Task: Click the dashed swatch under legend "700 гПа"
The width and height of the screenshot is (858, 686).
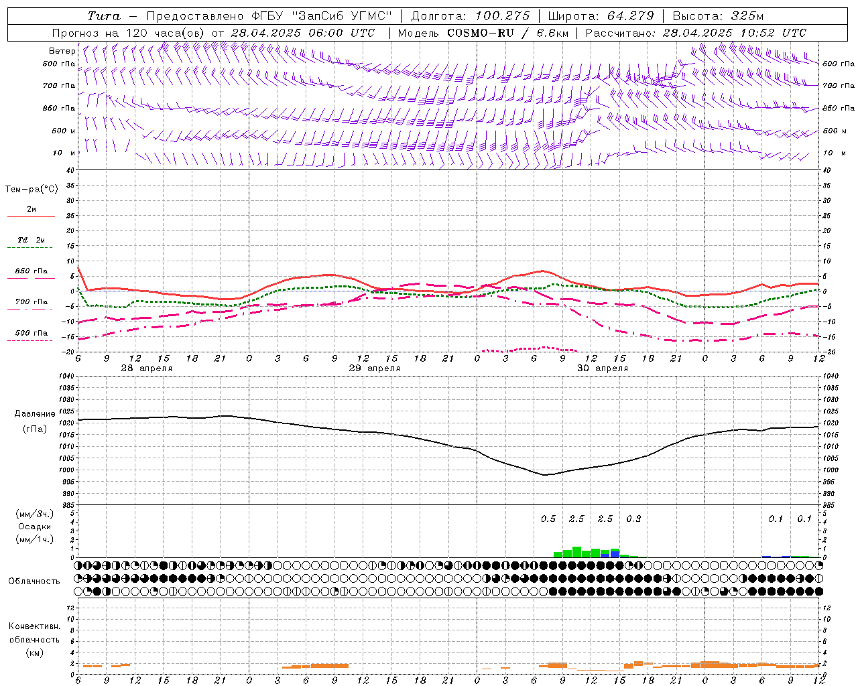Action: coord(30,310)
